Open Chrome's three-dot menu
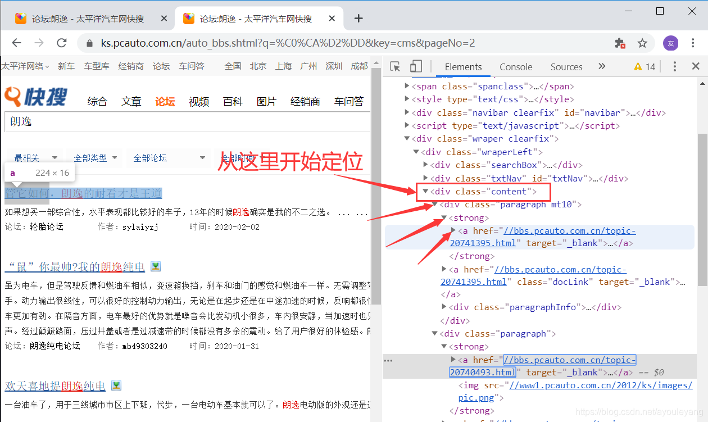The image size is (708, 422). pos(693,43)
